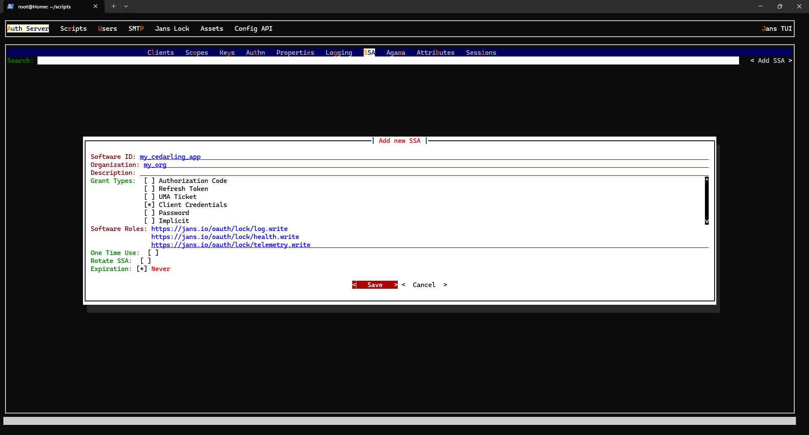Focus the Search input field
This screenshot has width=809, height=435.
click(388, 61)
